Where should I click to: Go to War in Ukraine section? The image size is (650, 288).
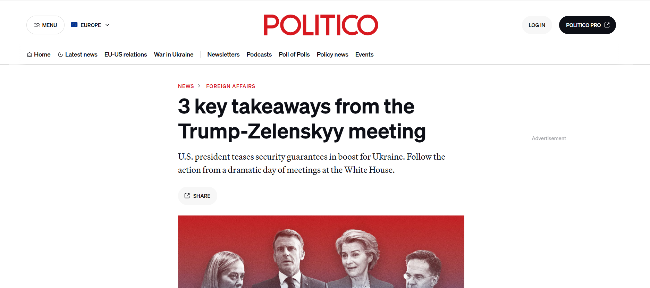click(174, 54)
